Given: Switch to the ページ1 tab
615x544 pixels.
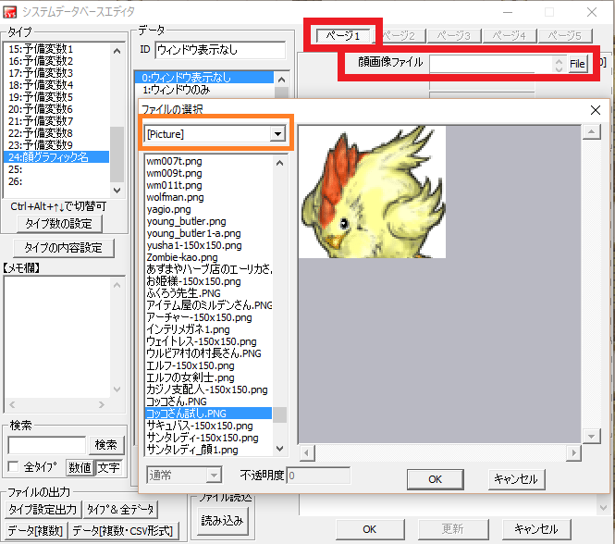Looking at the screenshot, I should click(x=343, y=36).
